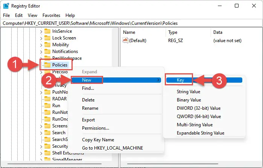
Task: Open the File menu
Action: point(6,15)
